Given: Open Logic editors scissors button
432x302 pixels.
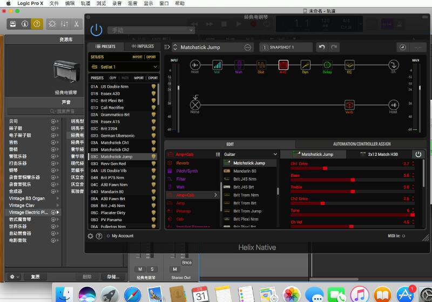Looking at the screenshot, I should point(76,24).
